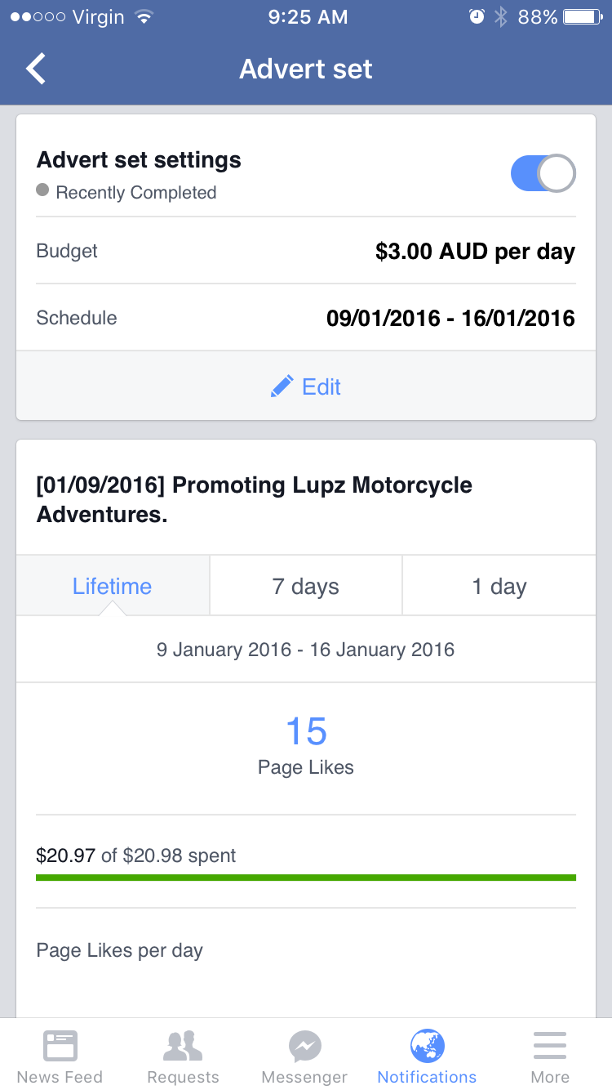Open the Budget row
Screen dimensions: 612x1090
coord(306,251)
